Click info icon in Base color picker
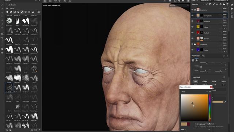The width and height of the screenshot is (234, 132). point(210,92)
